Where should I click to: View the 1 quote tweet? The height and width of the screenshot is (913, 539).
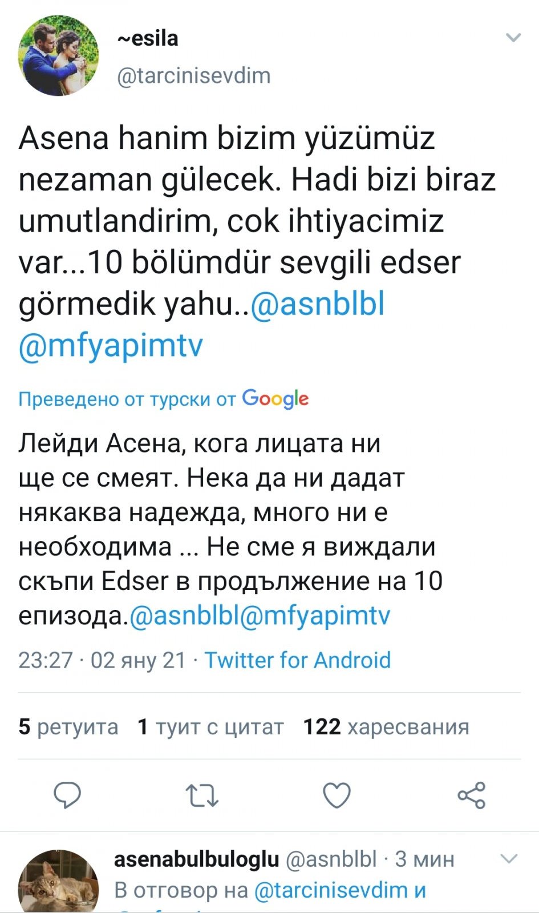[x=210, y=727]
